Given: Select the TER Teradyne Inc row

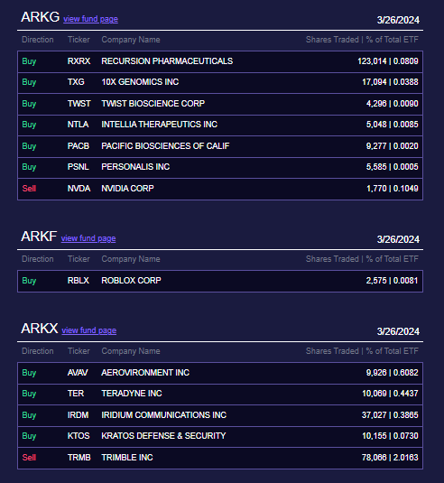Looking at the screenshot, I should click(x=220, y=394).
